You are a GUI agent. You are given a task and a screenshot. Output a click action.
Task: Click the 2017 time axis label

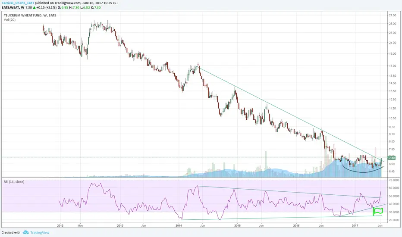355,226
